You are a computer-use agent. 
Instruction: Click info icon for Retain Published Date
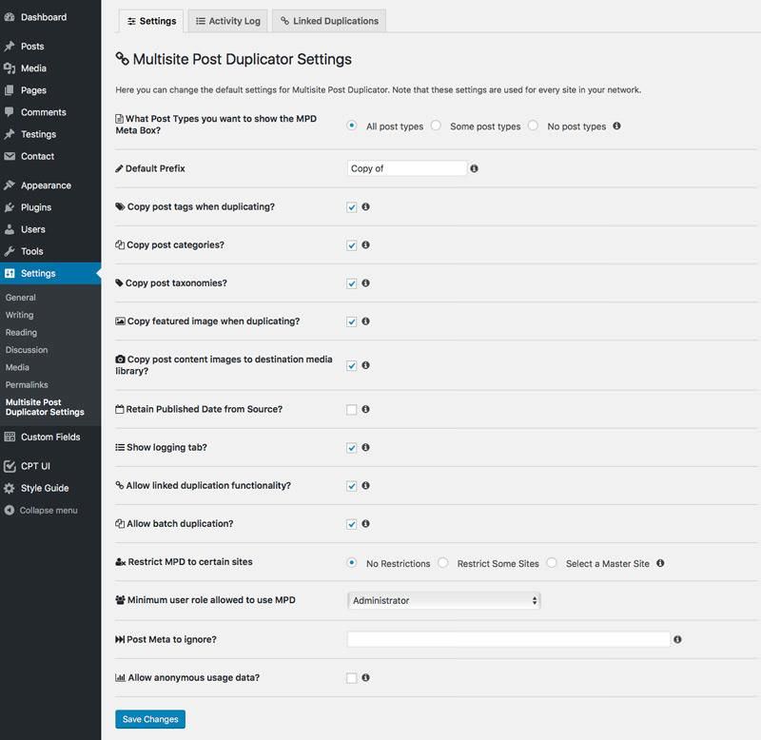click(x=365, y=409)
